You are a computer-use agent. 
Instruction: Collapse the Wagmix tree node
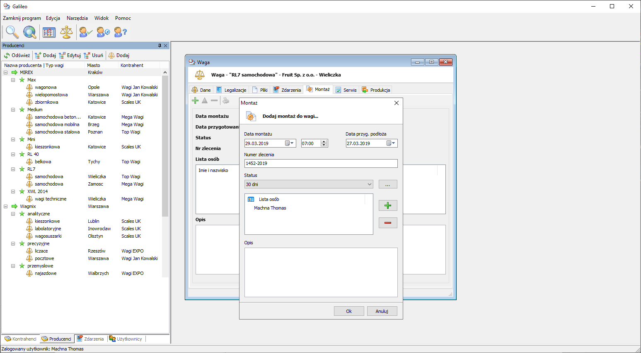(x=6, y=206)
